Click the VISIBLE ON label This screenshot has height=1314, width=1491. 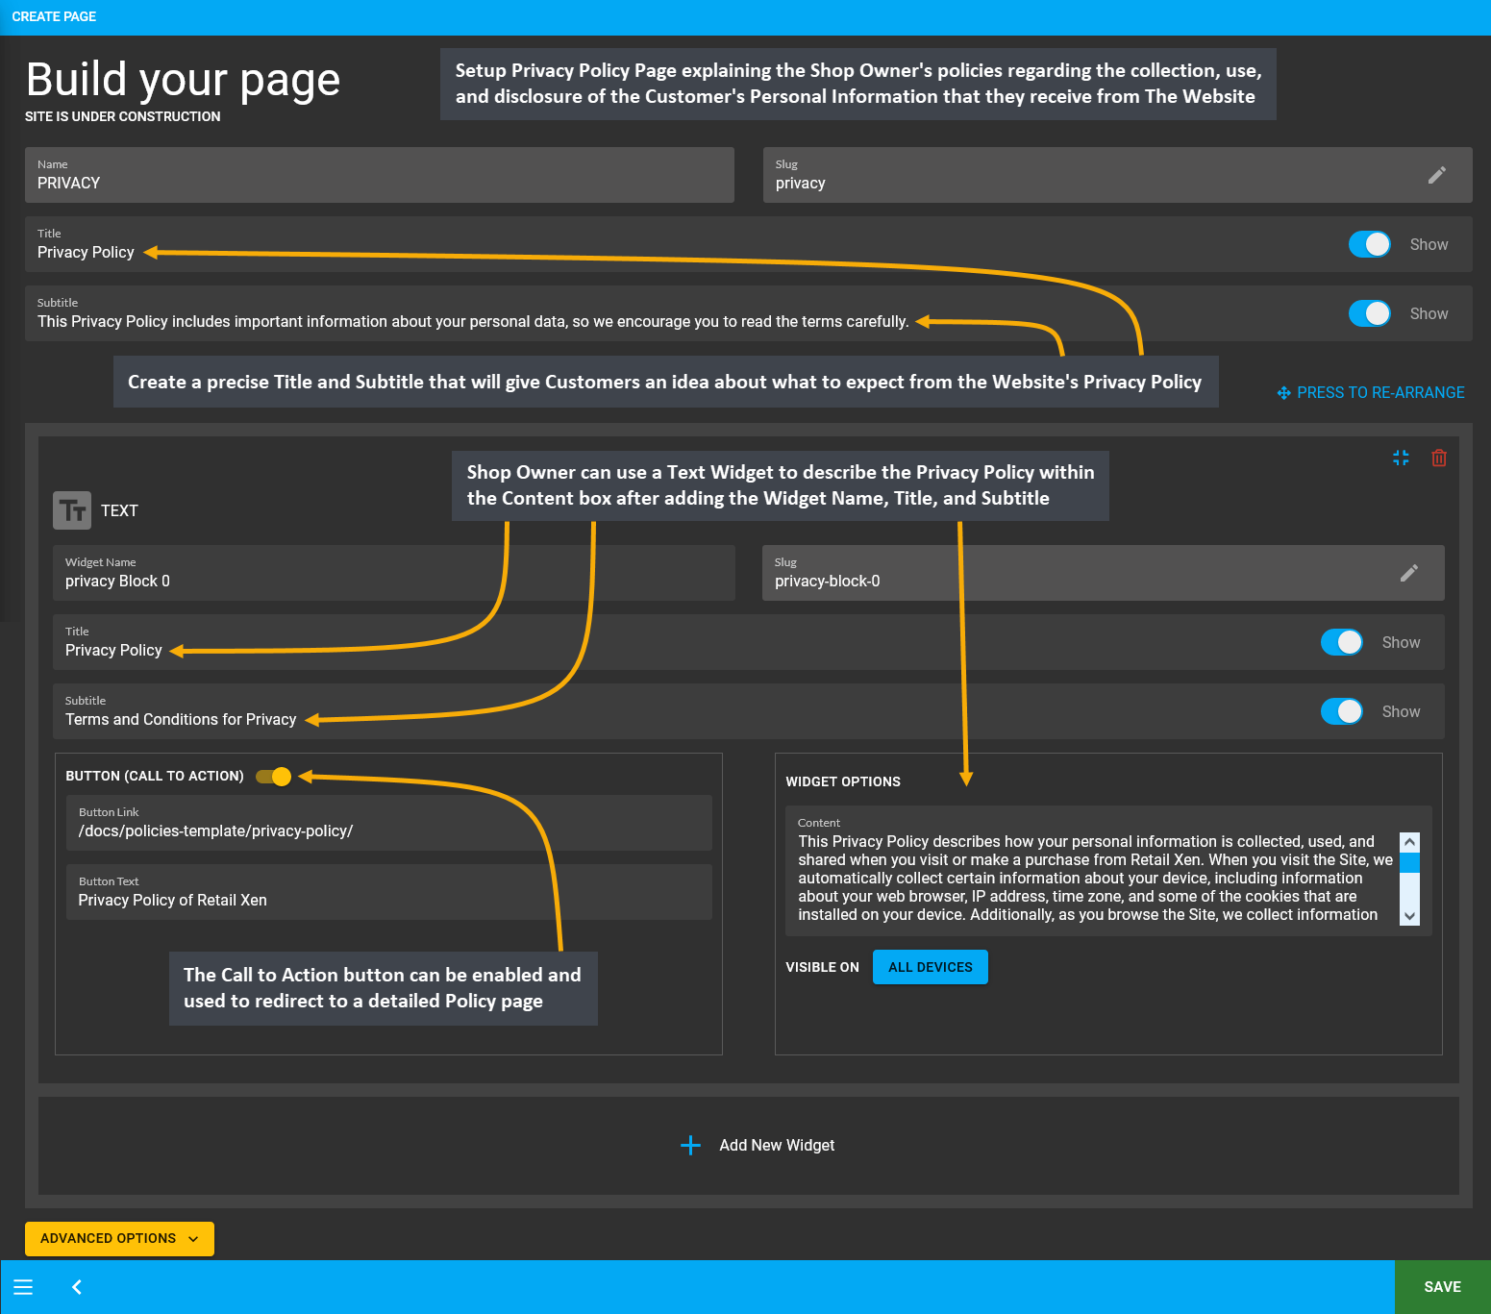click(x=822, y=967)
